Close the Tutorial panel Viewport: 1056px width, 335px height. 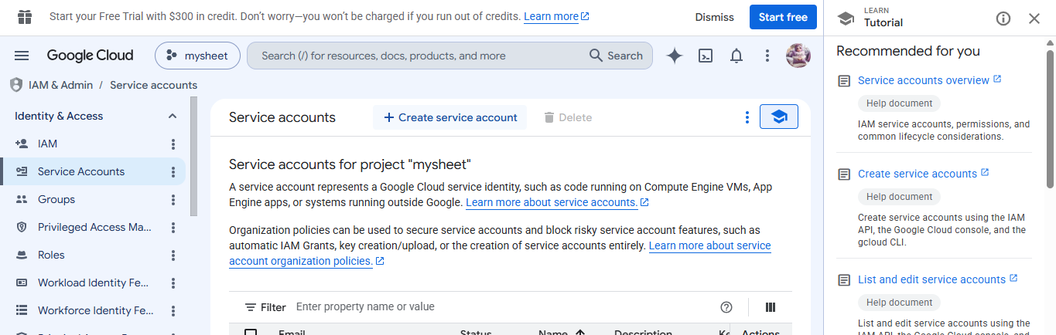coord(1034,19)
